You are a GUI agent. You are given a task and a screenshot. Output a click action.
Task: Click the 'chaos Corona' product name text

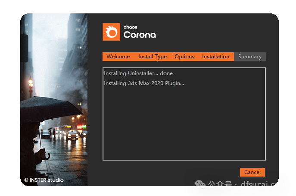coord(140,32)
